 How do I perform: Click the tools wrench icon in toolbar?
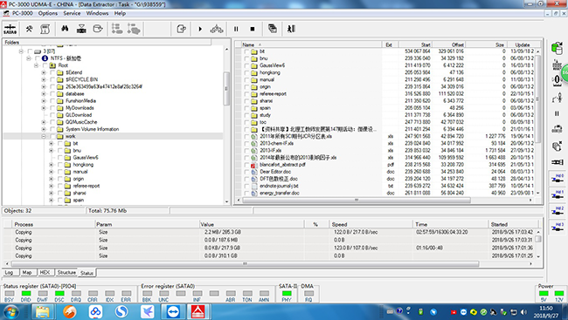pyautogui.click(x=29, y=29)
